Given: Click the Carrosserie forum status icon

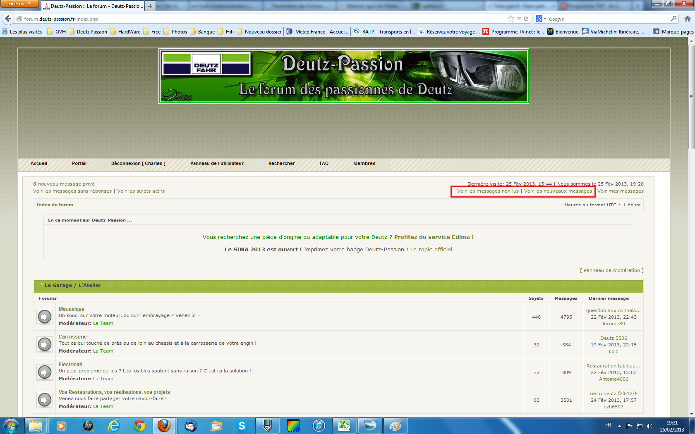Looking at the screenshot, I should point(45,345).
